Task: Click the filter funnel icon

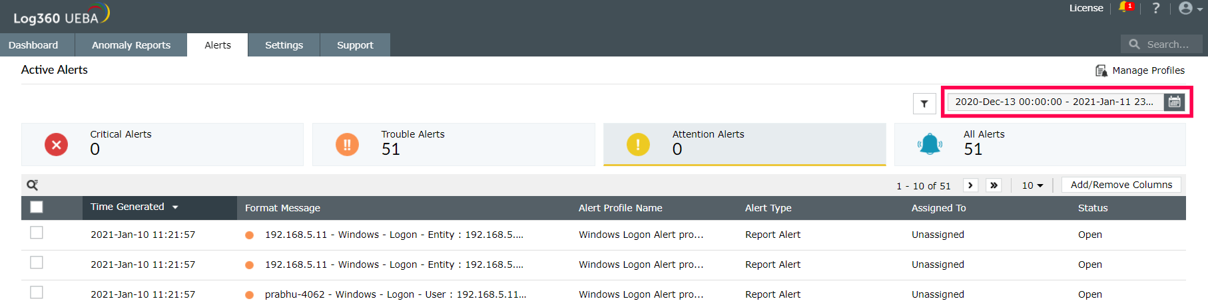Action: coord(924,104)
